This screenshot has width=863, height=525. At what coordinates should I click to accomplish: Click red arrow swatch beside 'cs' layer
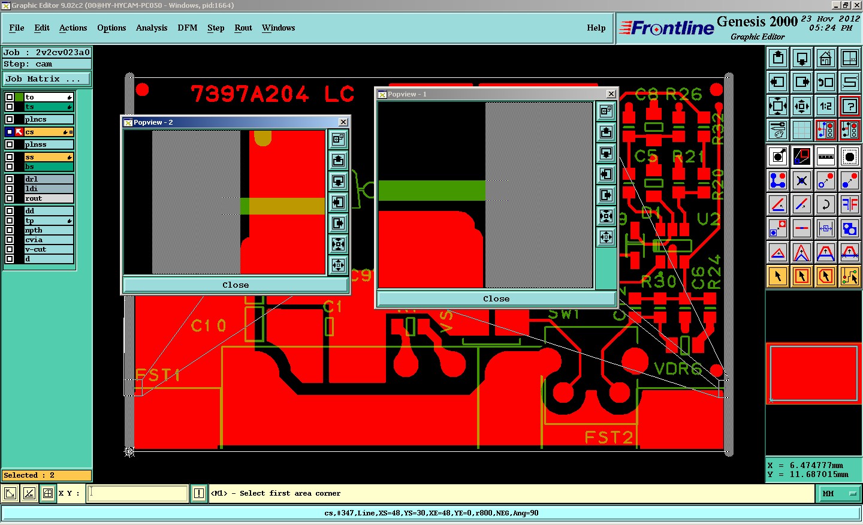pos(20,132)
